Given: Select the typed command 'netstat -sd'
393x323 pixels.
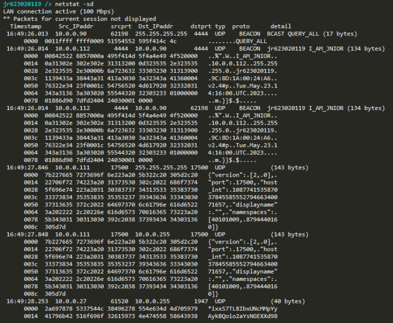Looking at the screenshot, I should coord(75,4).
